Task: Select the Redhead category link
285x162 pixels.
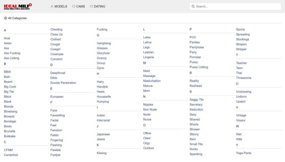Action: [x=196, y=86]
